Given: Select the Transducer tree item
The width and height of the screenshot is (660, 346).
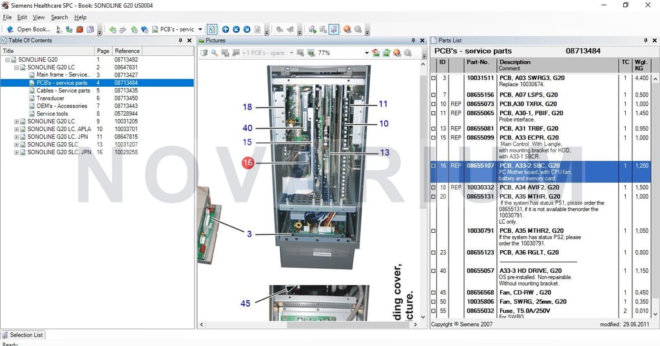Looking at the screenshot, I should pos(50,98).
